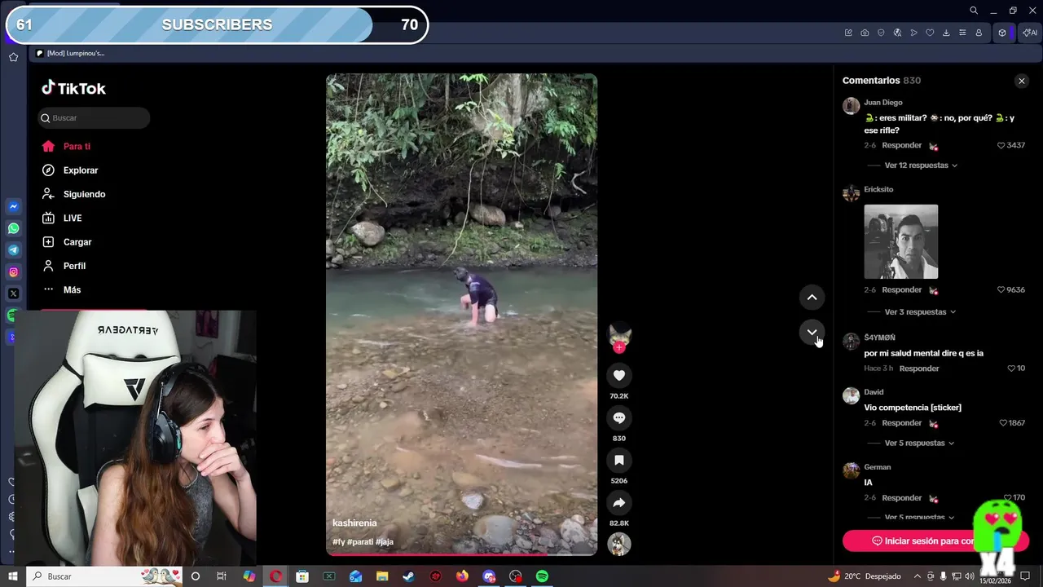Viewport: 1043px width, 587px height.
Task: Open the 20°C Despejado weather widget
Action: click(864, 576)
